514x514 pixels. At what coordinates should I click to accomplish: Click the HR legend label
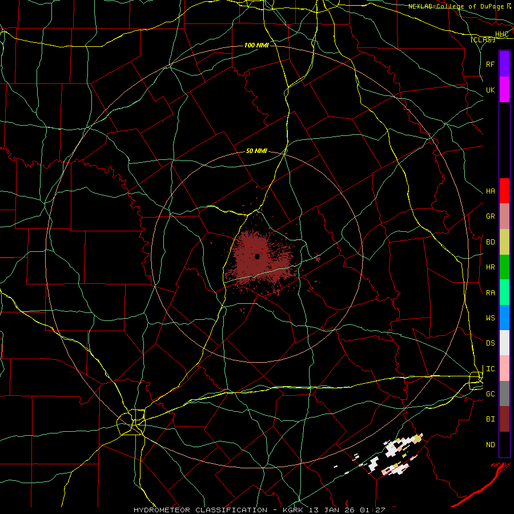pyautogui.click(x=490, y=267)
